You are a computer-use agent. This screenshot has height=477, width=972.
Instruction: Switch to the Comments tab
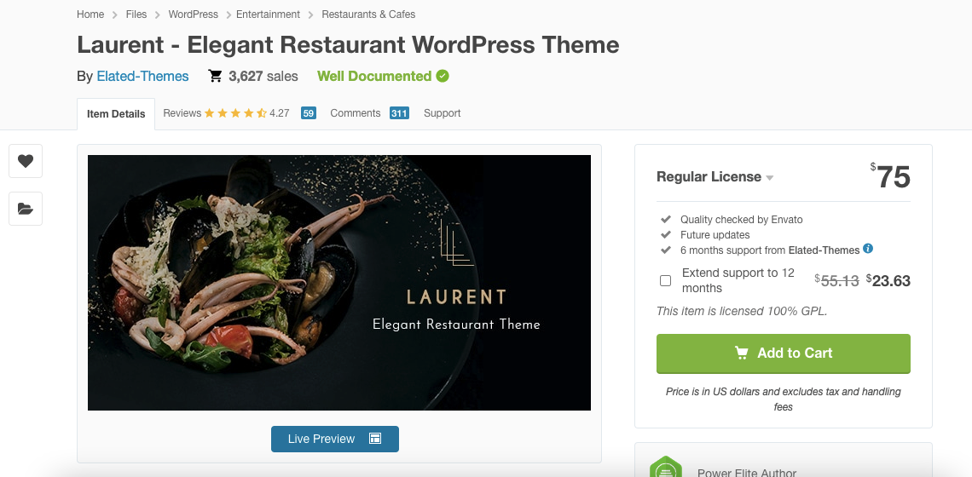click(x=356, y=113)
